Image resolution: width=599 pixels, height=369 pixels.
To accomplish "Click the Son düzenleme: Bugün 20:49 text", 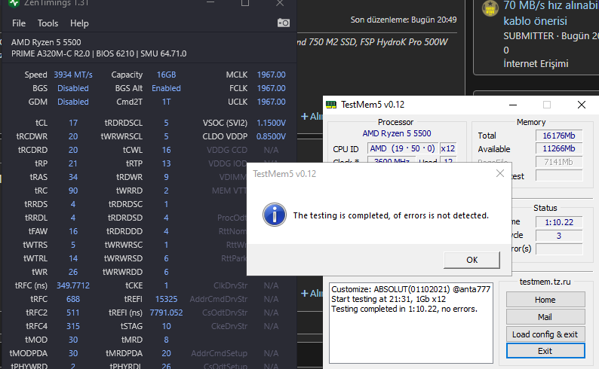I will [x=404, y=20].
